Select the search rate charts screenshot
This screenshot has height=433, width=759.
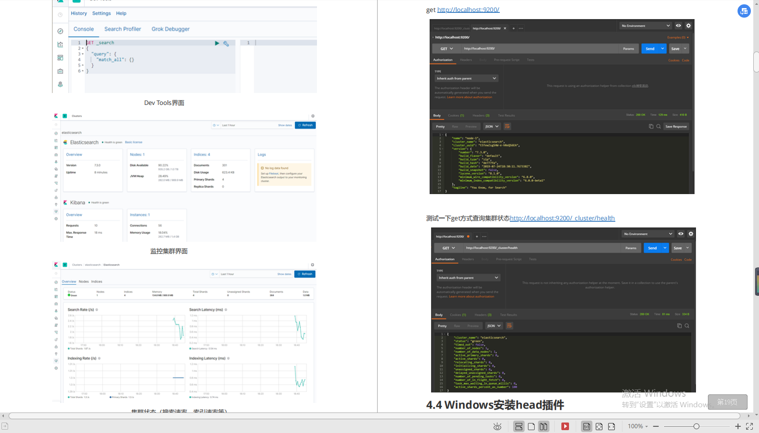coord(185,332)
